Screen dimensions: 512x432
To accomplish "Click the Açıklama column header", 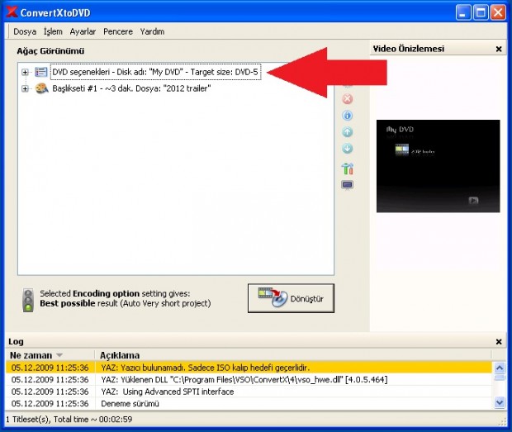I will click(293, 355).
